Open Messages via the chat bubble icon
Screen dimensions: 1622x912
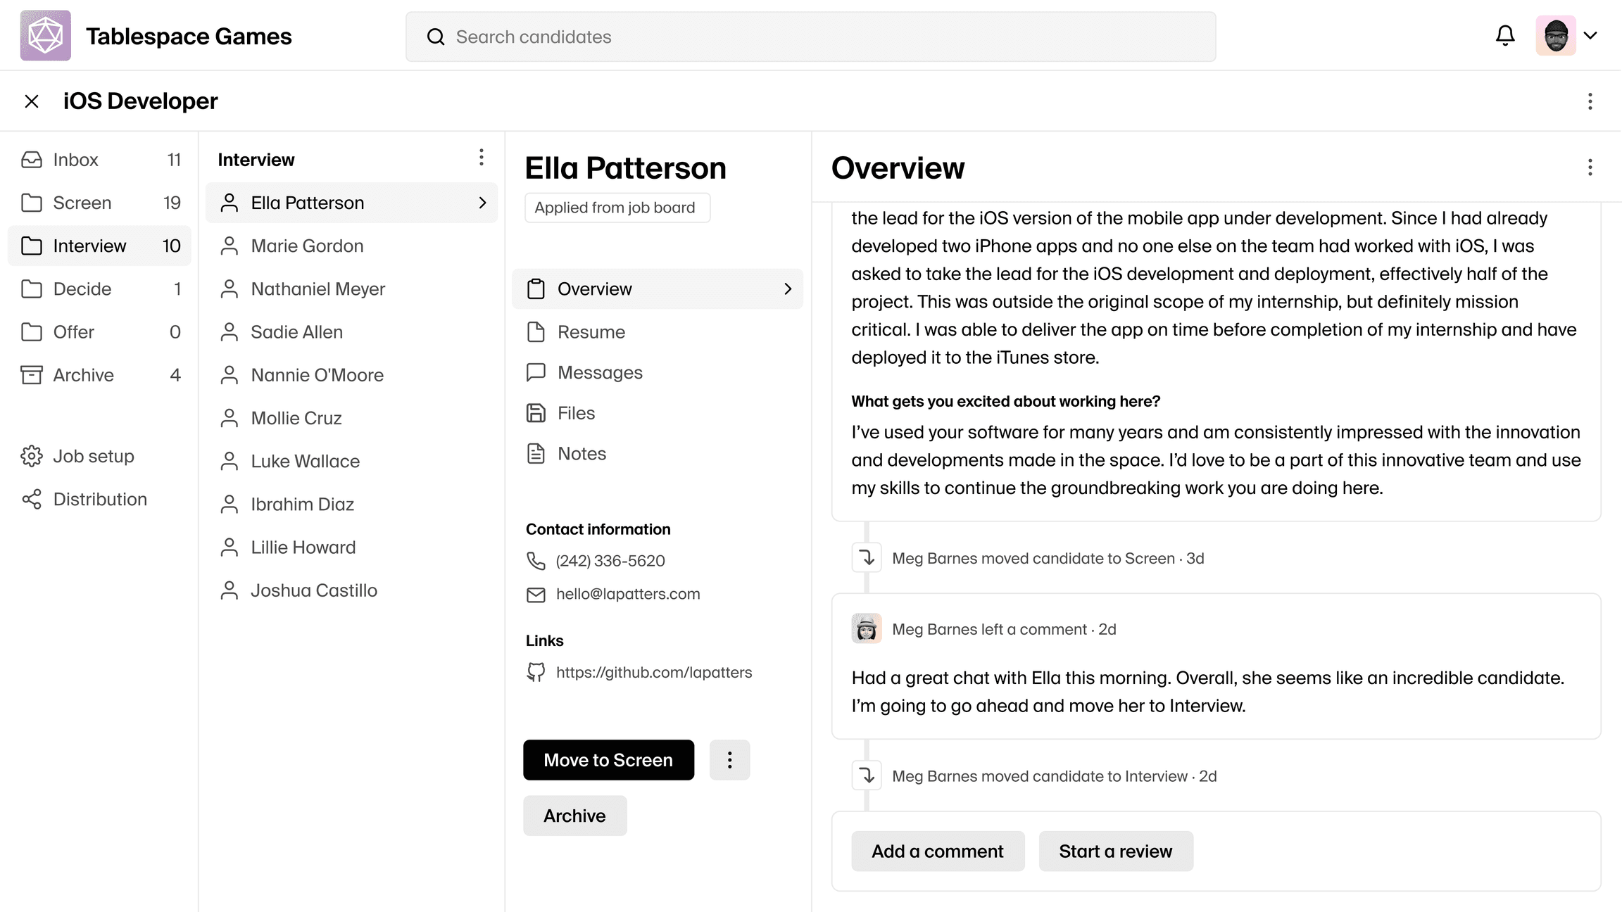[536, 372]
